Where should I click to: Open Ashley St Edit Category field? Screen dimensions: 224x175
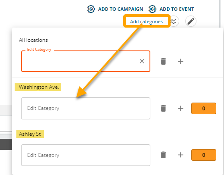pyautogui.click(x=86, y=155)
